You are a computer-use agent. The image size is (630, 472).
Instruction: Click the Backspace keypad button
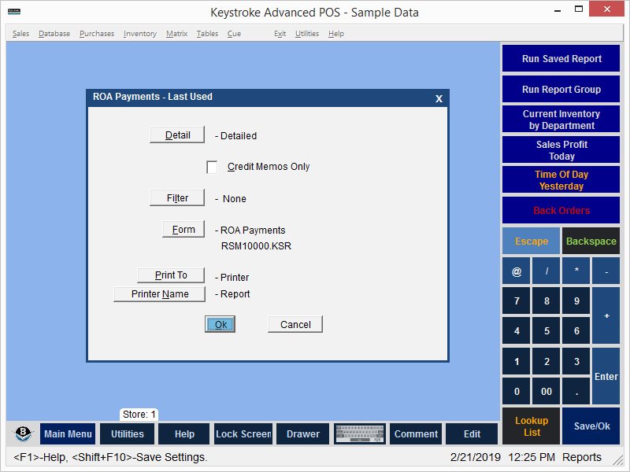591,242
